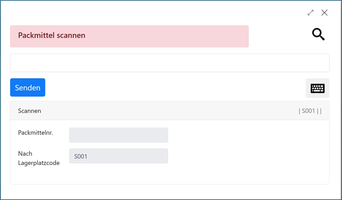Open the magnifying glass search lookup
342x200 pixels.
(x=318, y=34)
